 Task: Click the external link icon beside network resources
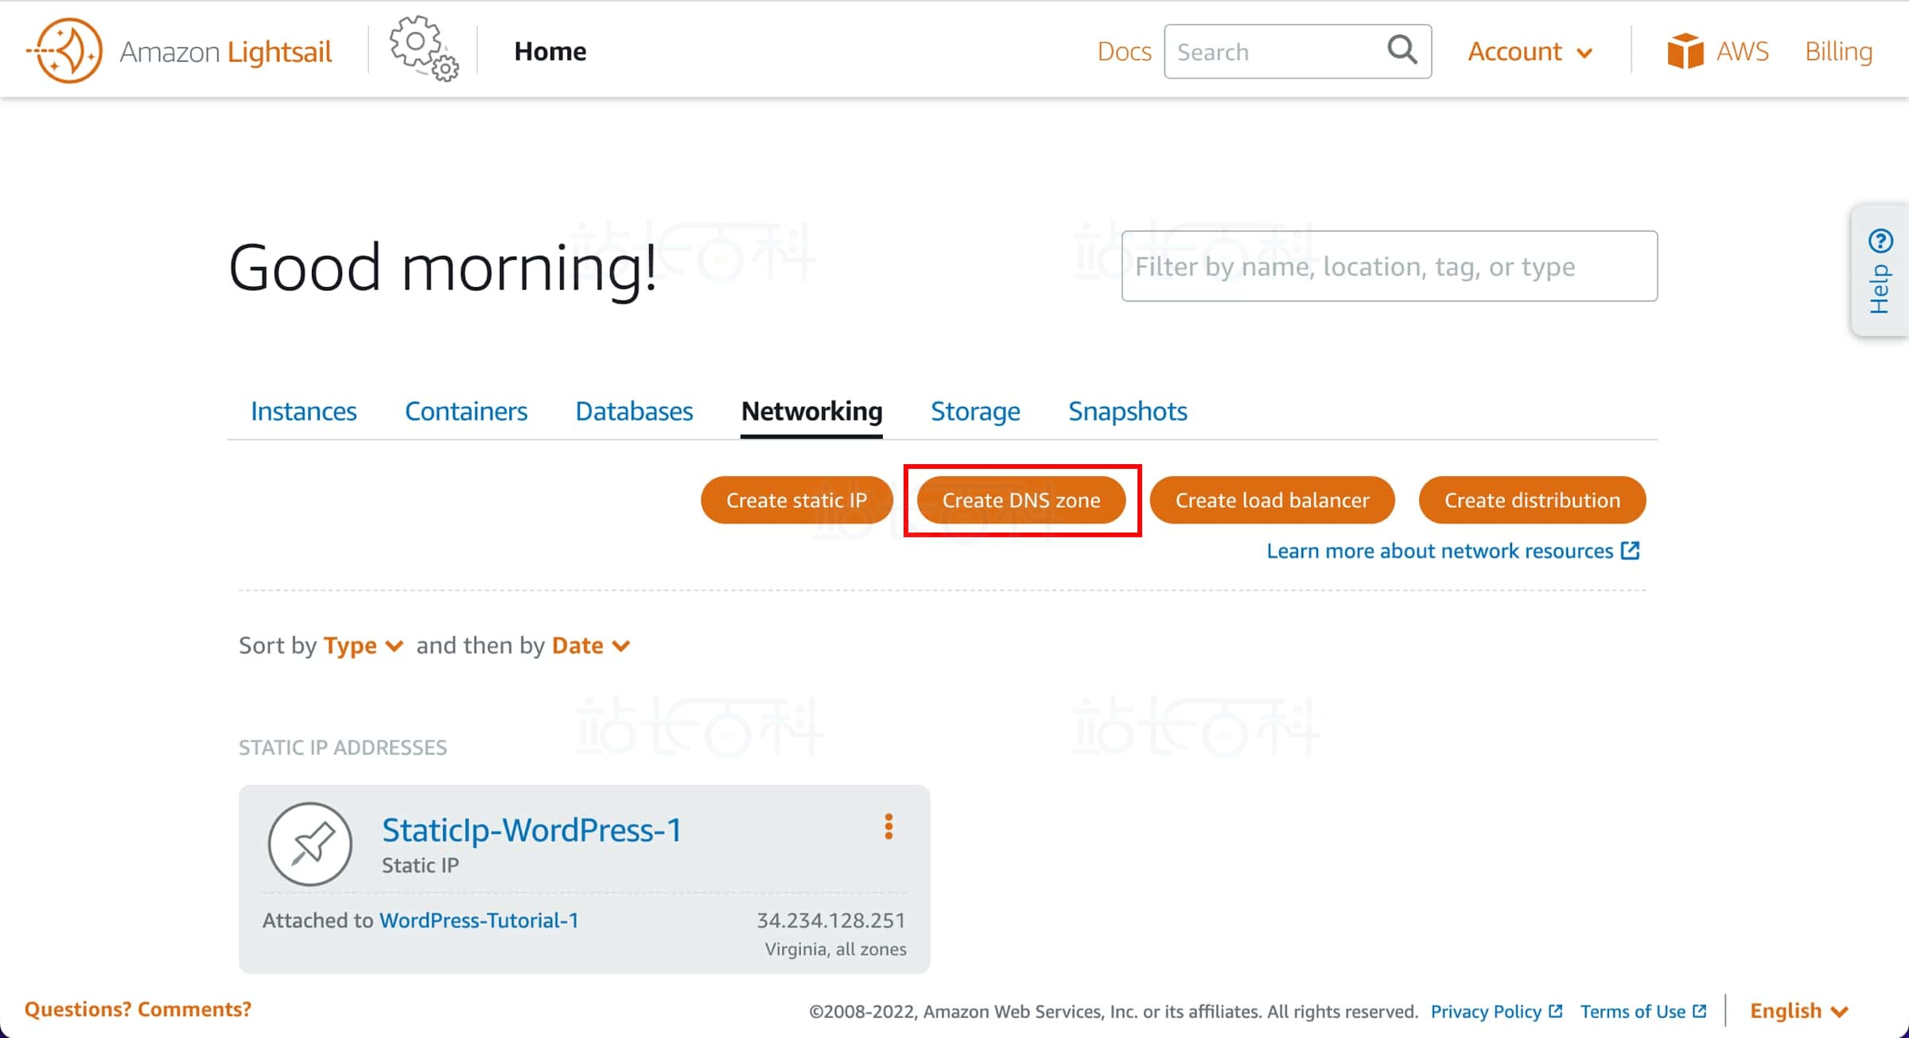click(x=1631, y=551)
